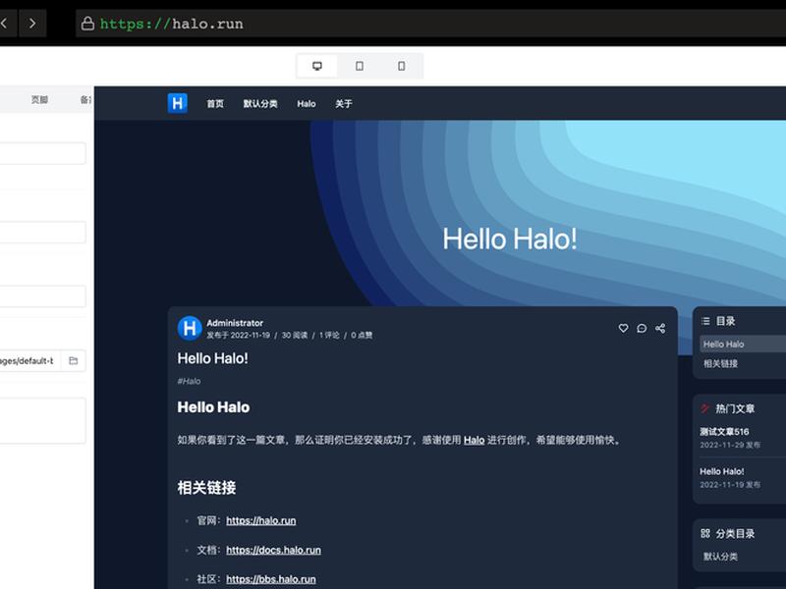The height and width of the screenshot is (589, 786).
Task: Click the 分类目录 grid icon
Action: (x=705, y=533)
